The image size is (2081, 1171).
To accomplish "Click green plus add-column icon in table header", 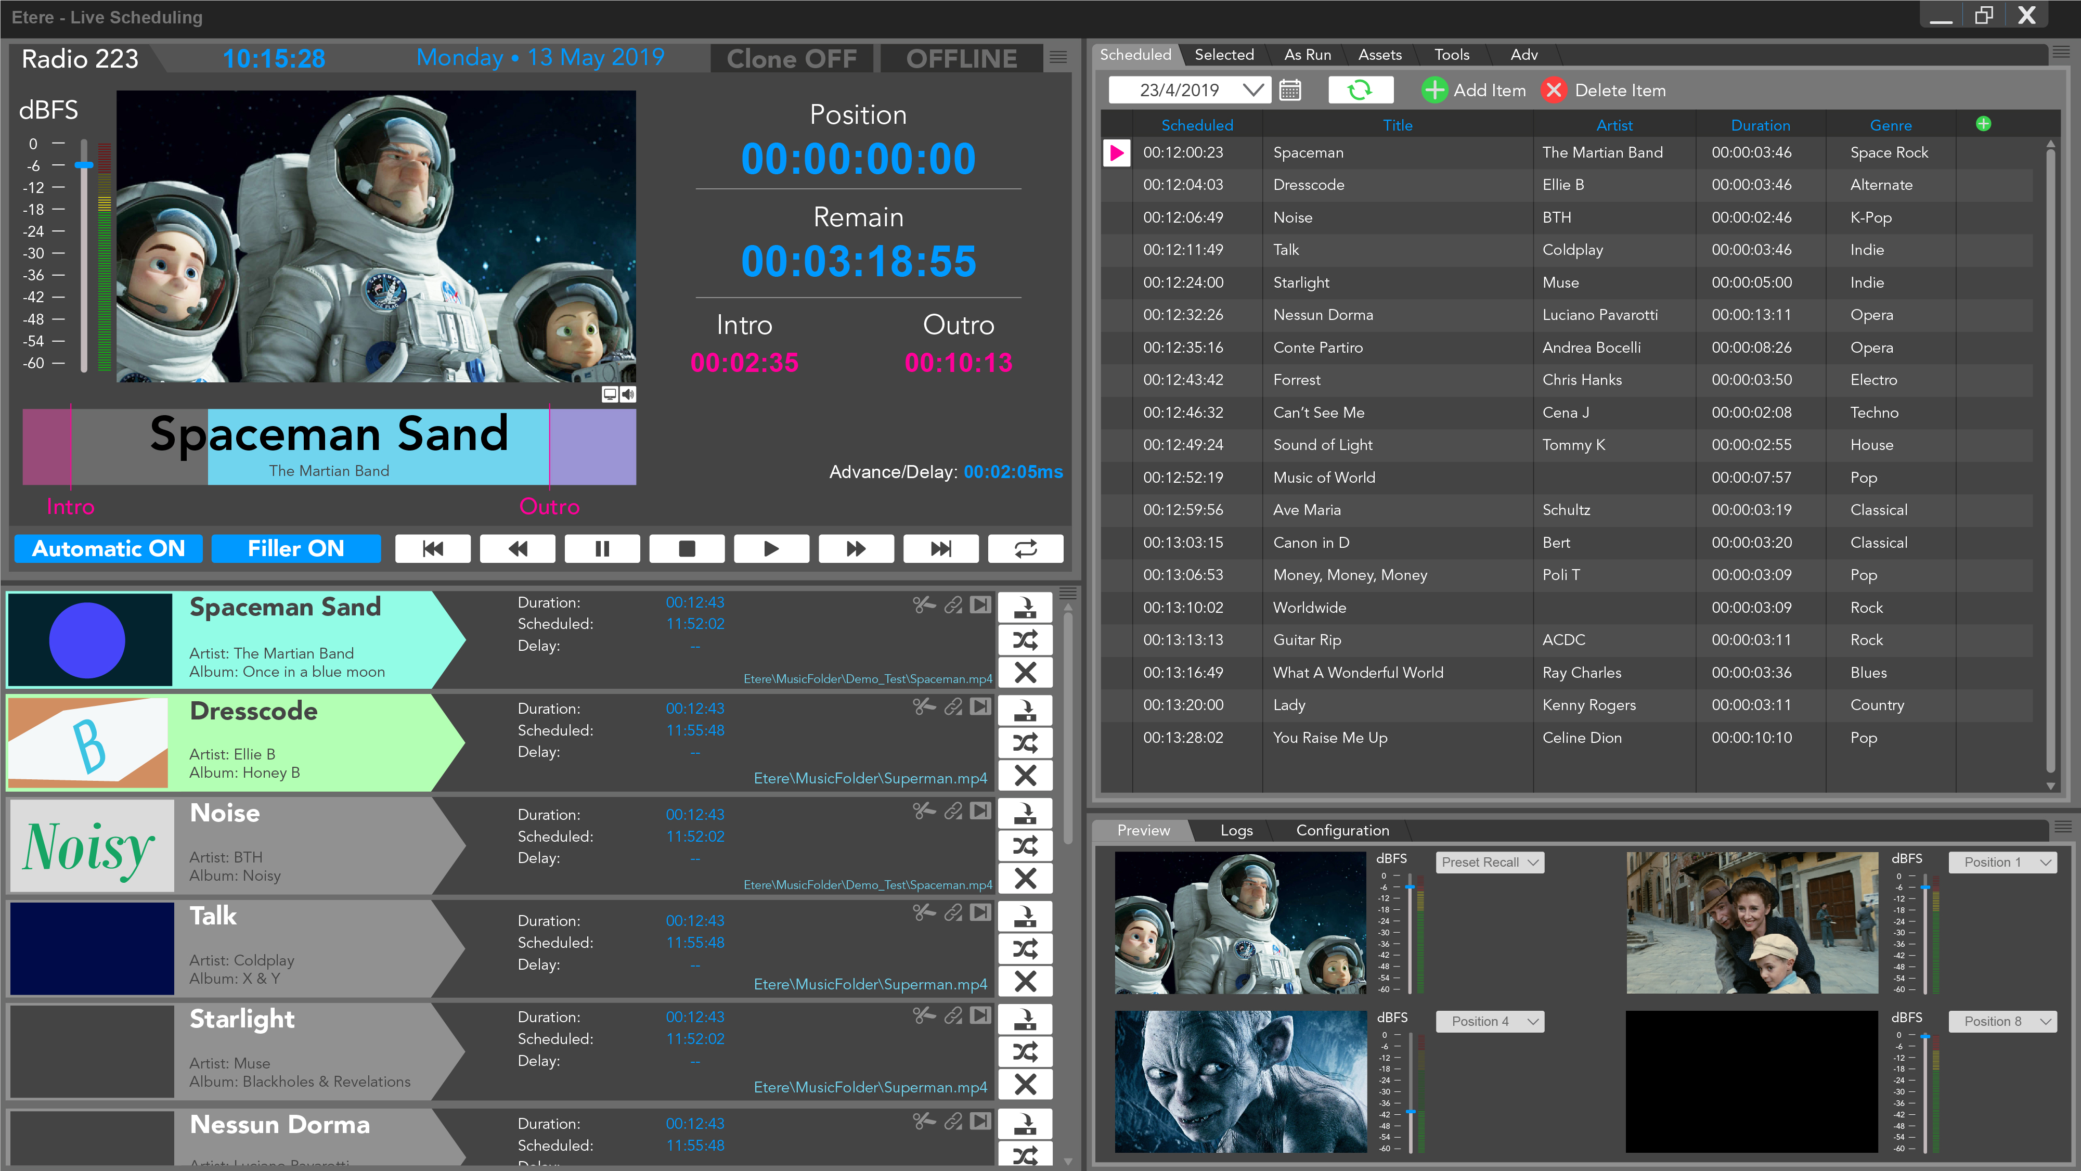I will click(x=1983, y=124).
